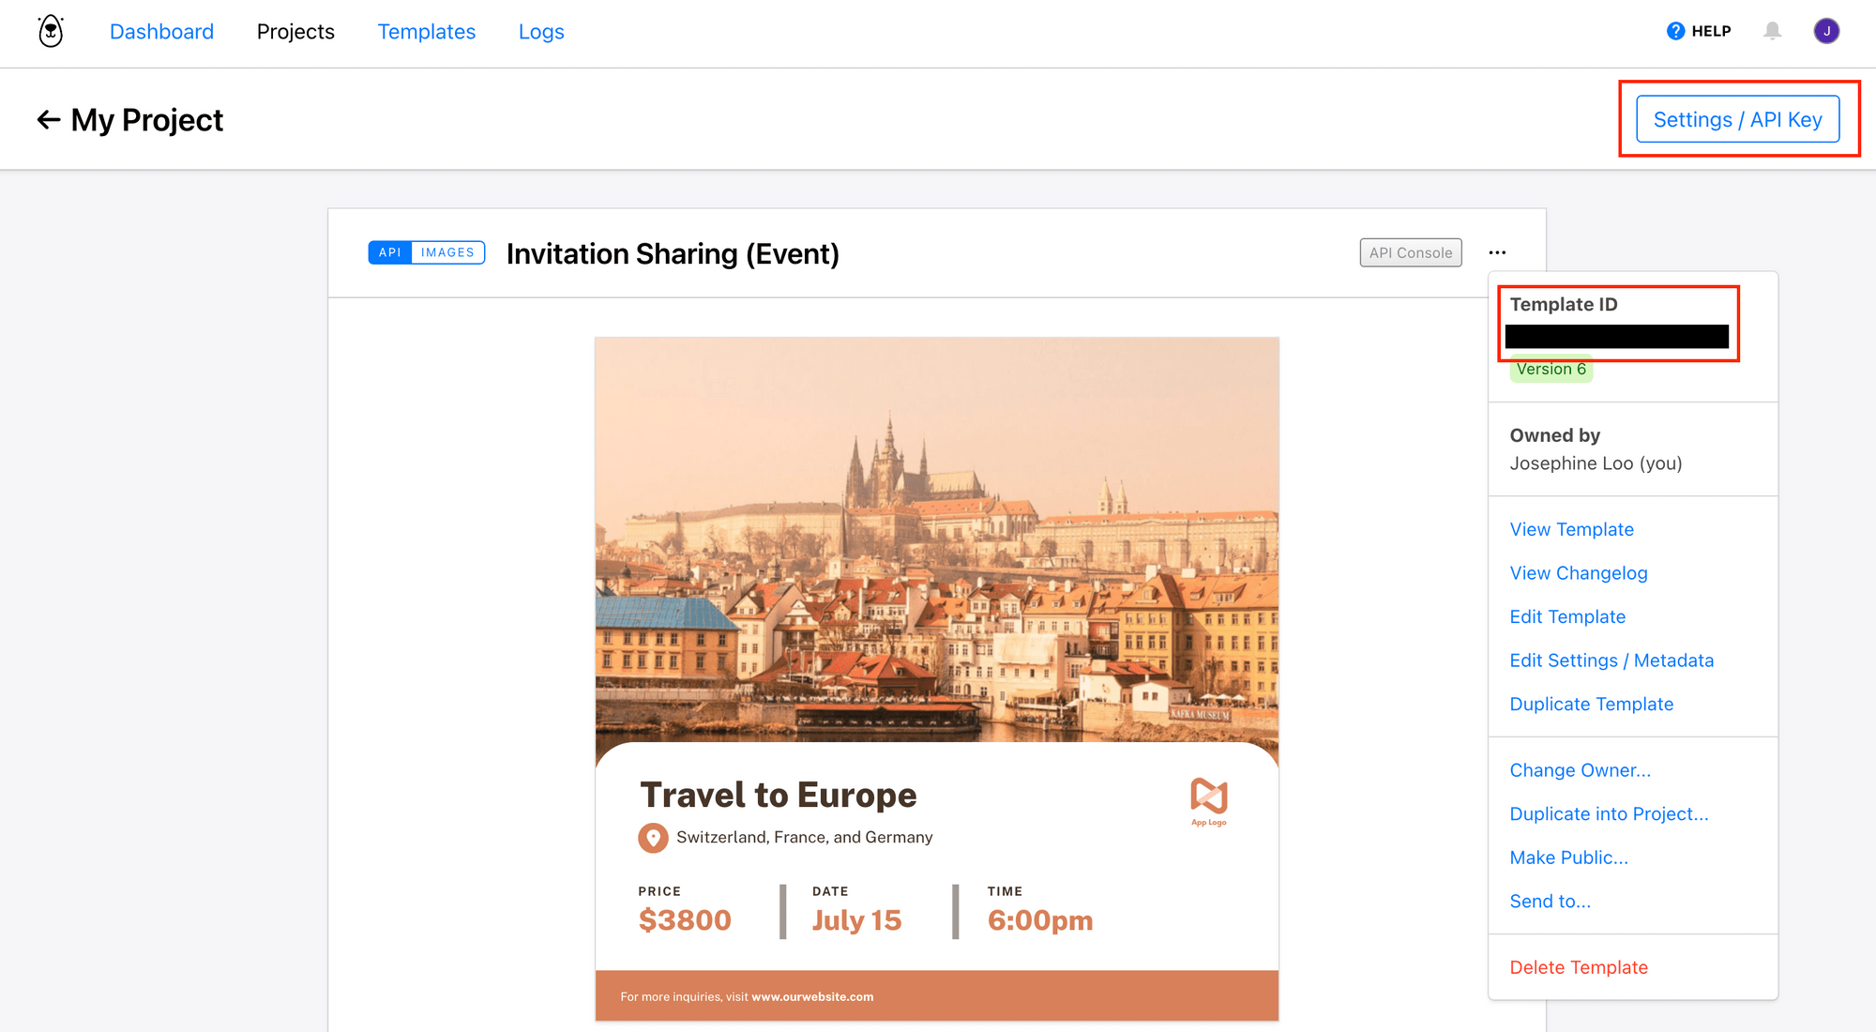Viewport: 1876px width, 1032px height.
Task: Click the Version 6 badge
Action: click(x=1551, y=369)
